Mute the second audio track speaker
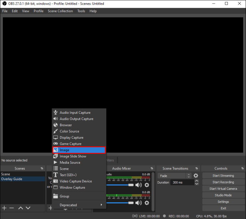Viewport: 246px width, 219px height. point(139,203)
